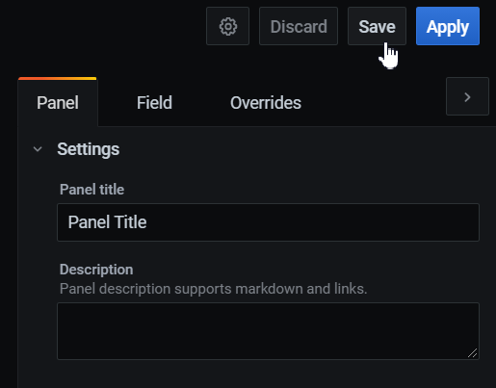Click the Description textarea resize handle
Viewport: 496px width, 388px height.
tap(473, 353)
